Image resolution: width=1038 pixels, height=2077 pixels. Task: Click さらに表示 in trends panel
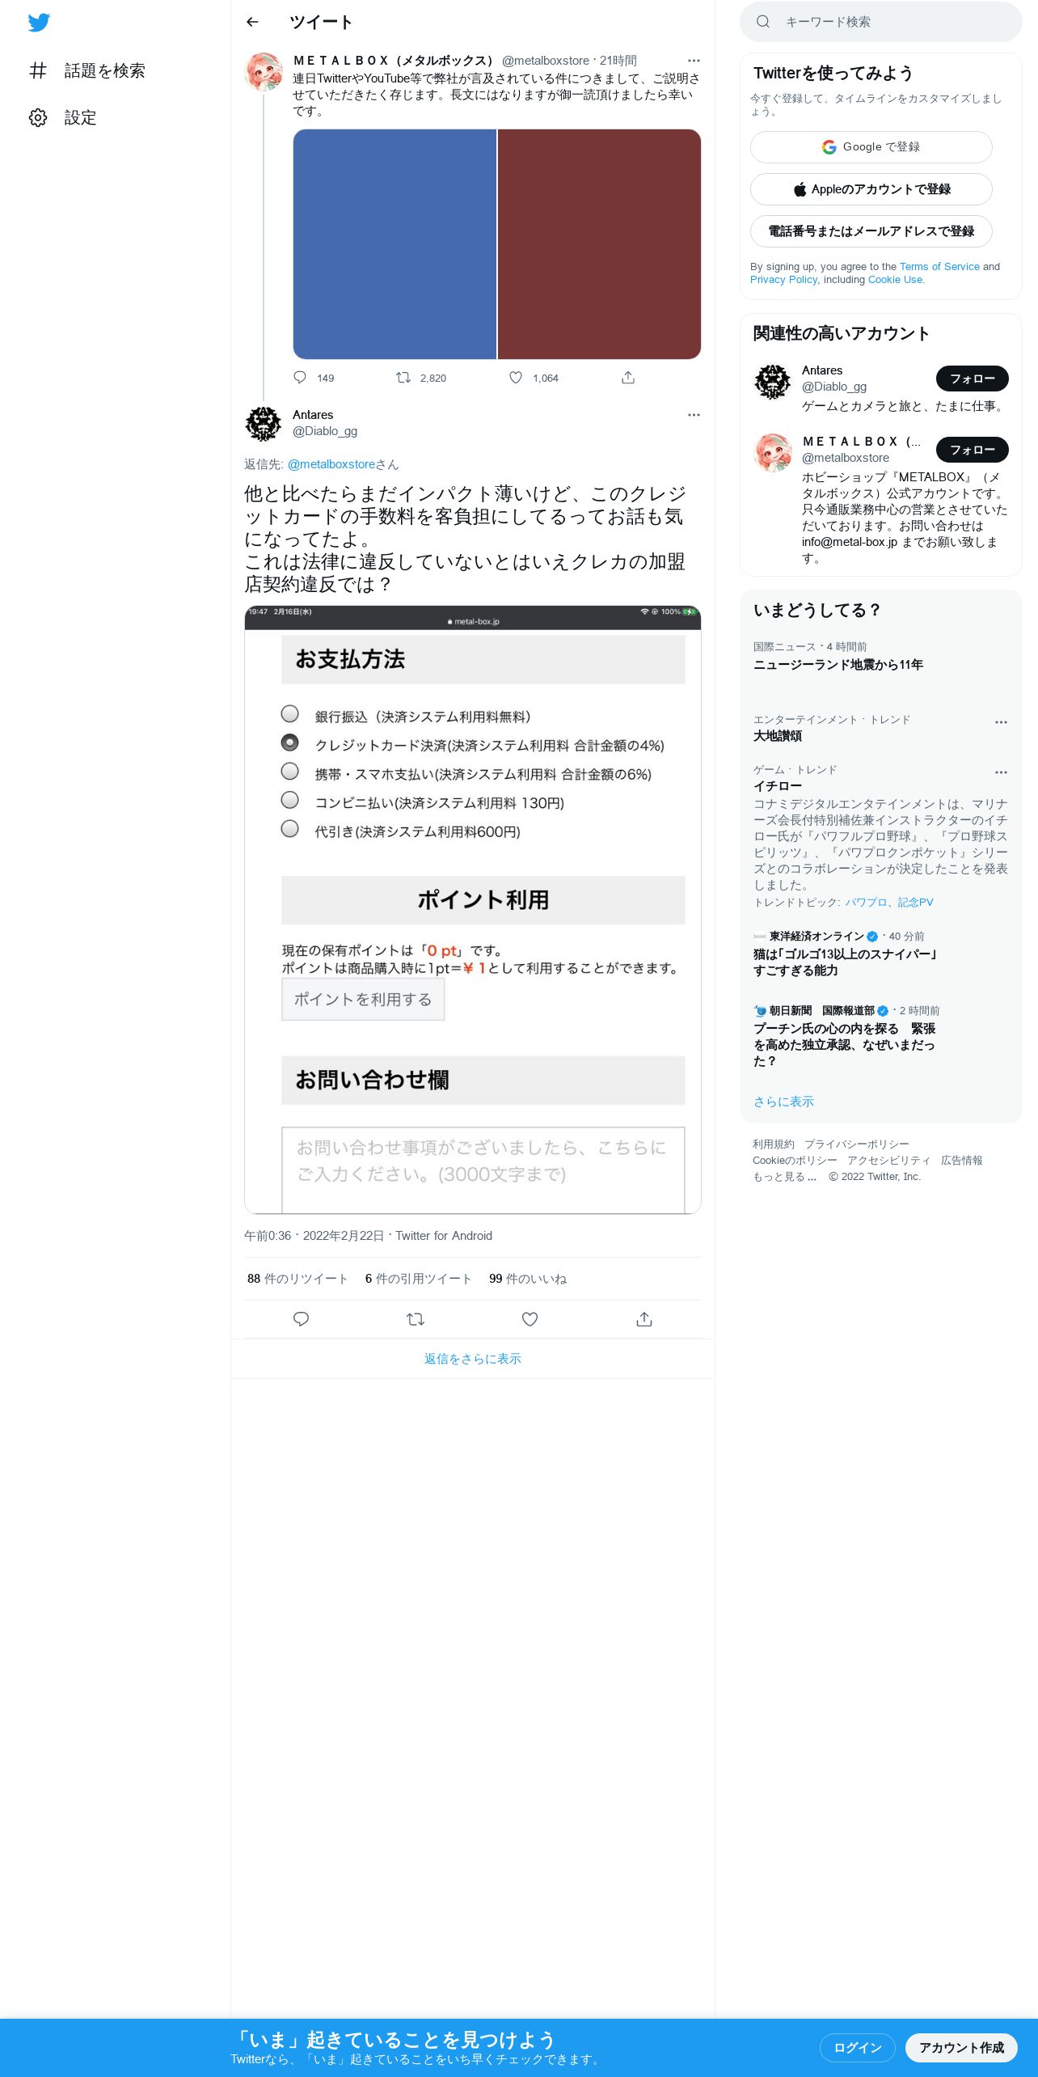point(783,1102)
